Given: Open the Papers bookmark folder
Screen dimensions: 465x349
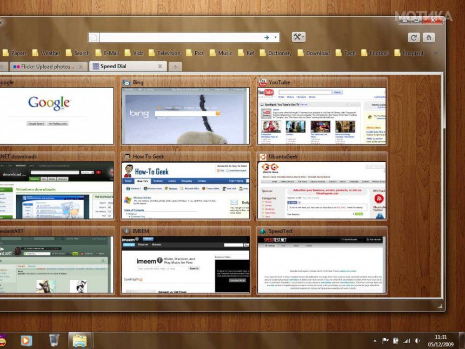Looking at the screenshot, I should pyautogui.click(x=15, y=53).
